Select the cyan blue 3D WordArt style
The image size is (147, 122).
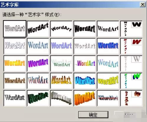click(x=85, y=81)
